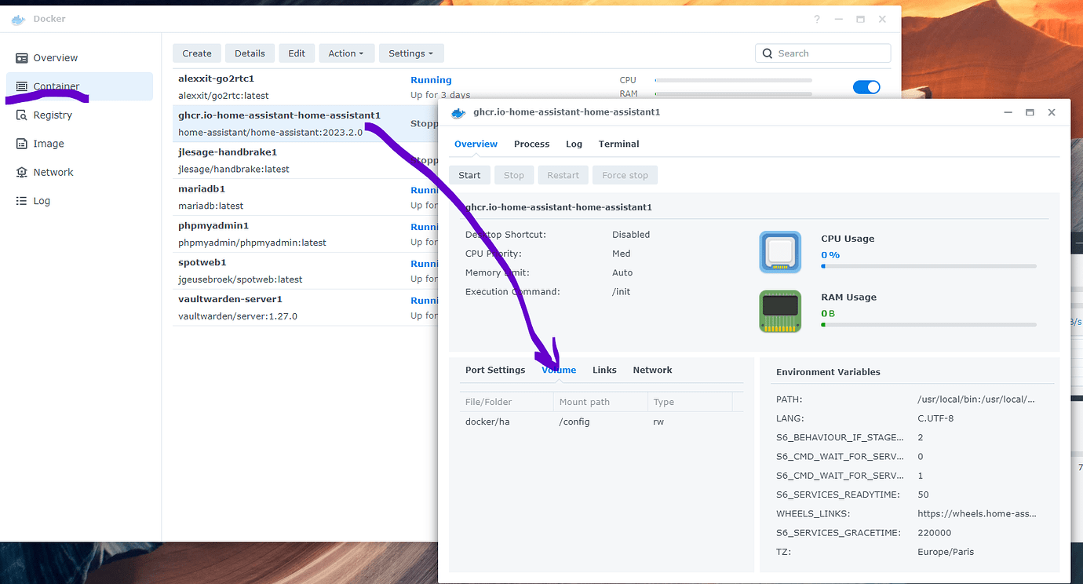Click the RAM Usage progress bar
This screenshot has height=584, width=1083.
tap(928, 325)
